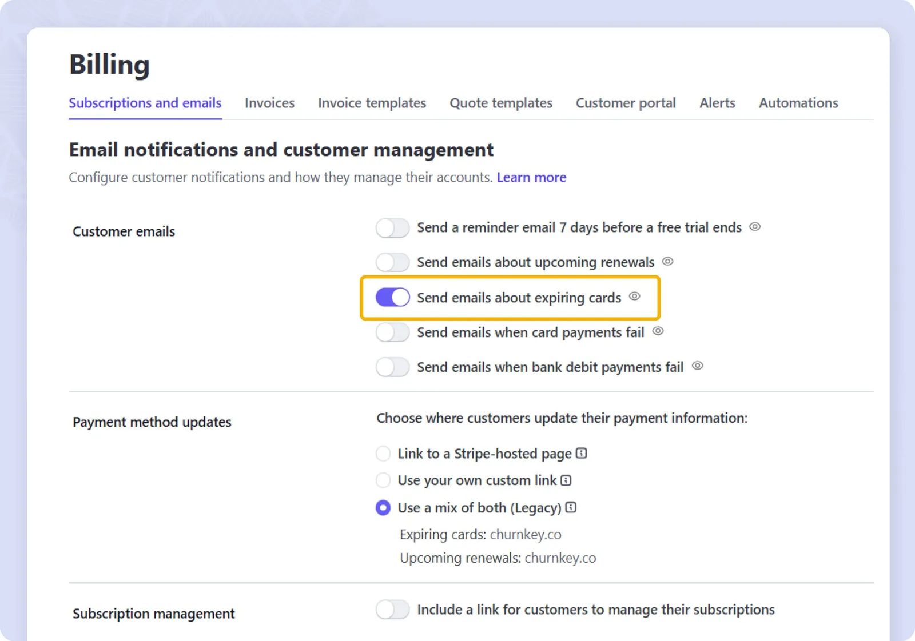Open the info icon for mix of both (Legacy)
This screenshot has height=641, width=915.
(571, 507)
